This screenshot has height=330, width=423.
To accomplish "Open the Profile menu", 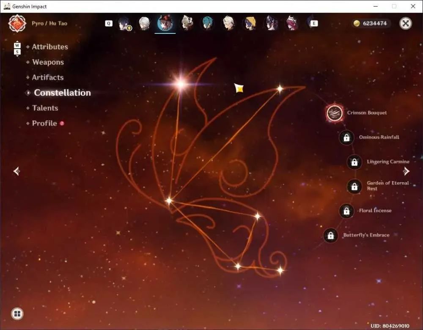I will coord(44,123).
